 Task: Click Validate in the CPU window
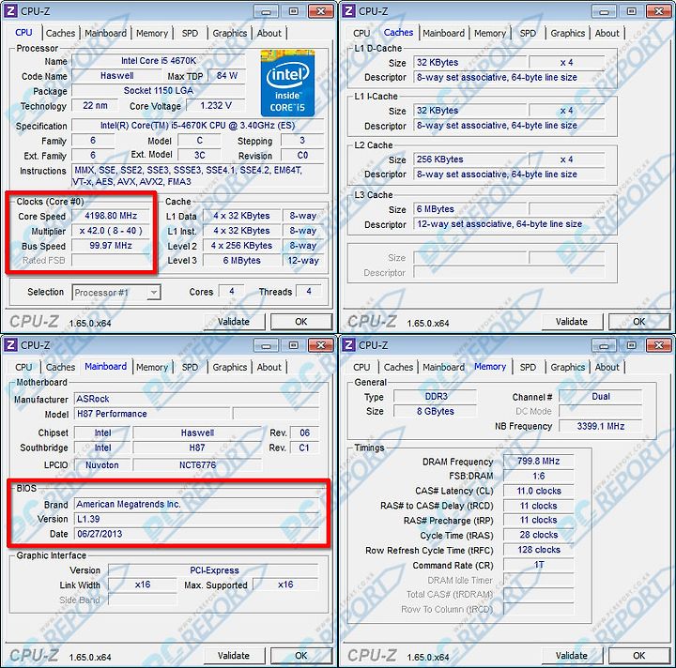[234, 322]
